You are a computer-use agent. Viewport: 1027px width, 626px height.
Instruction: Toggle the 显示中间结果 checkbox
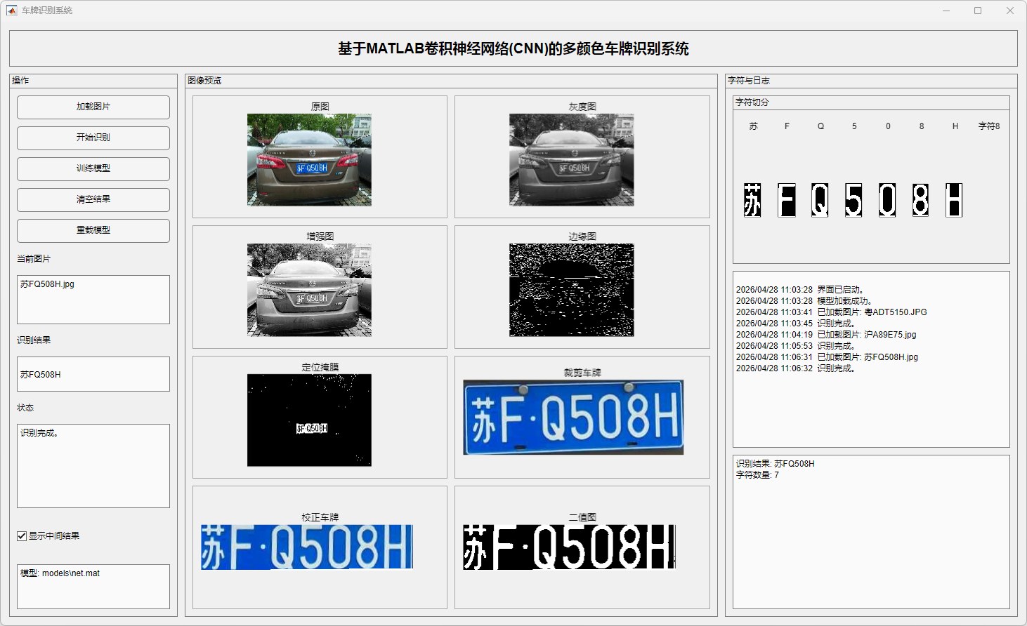click(x=22, y=536)
